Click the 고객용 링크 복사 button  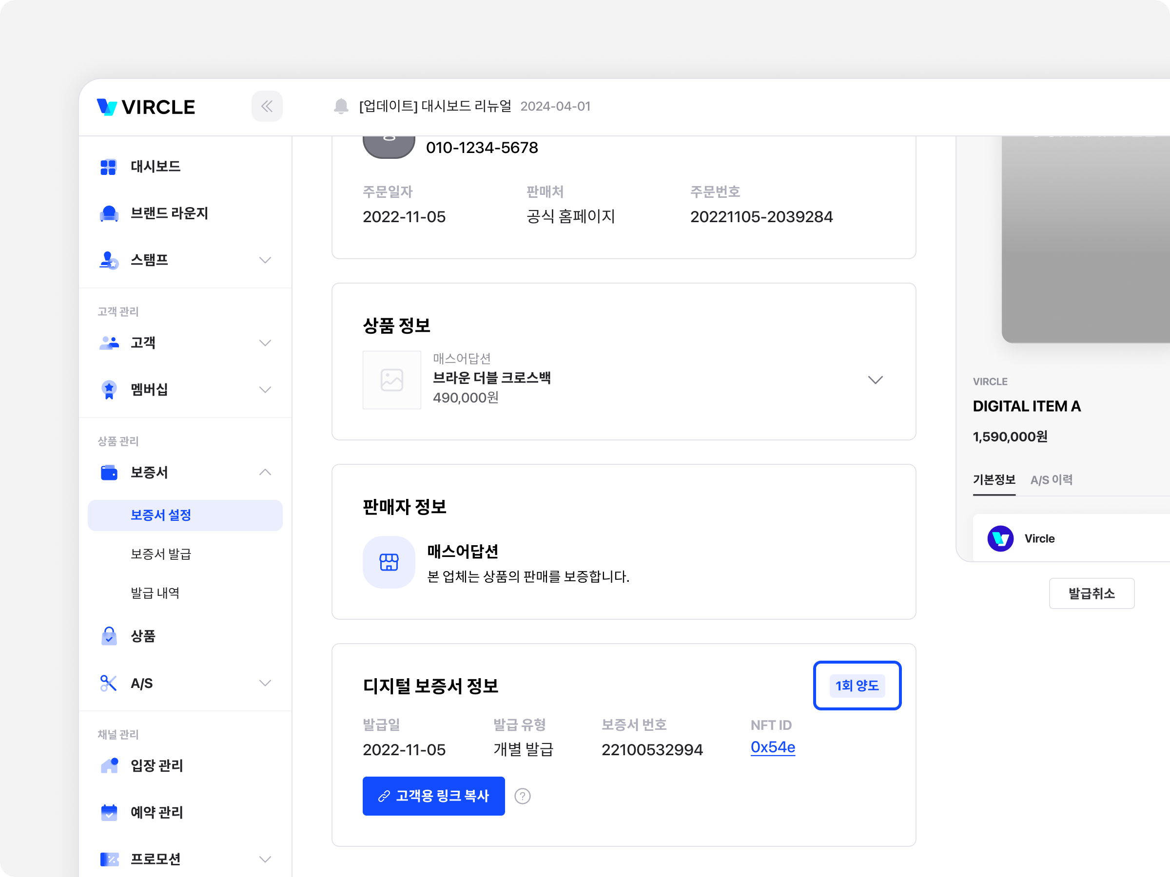pos(433,796)
